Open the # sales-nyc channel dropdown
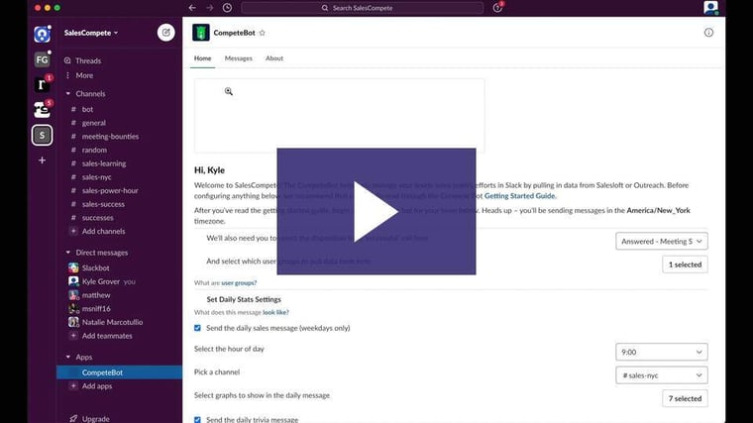 (661, 375)
